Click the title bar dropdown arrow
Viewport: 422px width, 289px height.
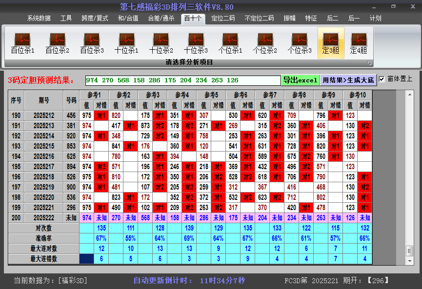pos(373,8)
